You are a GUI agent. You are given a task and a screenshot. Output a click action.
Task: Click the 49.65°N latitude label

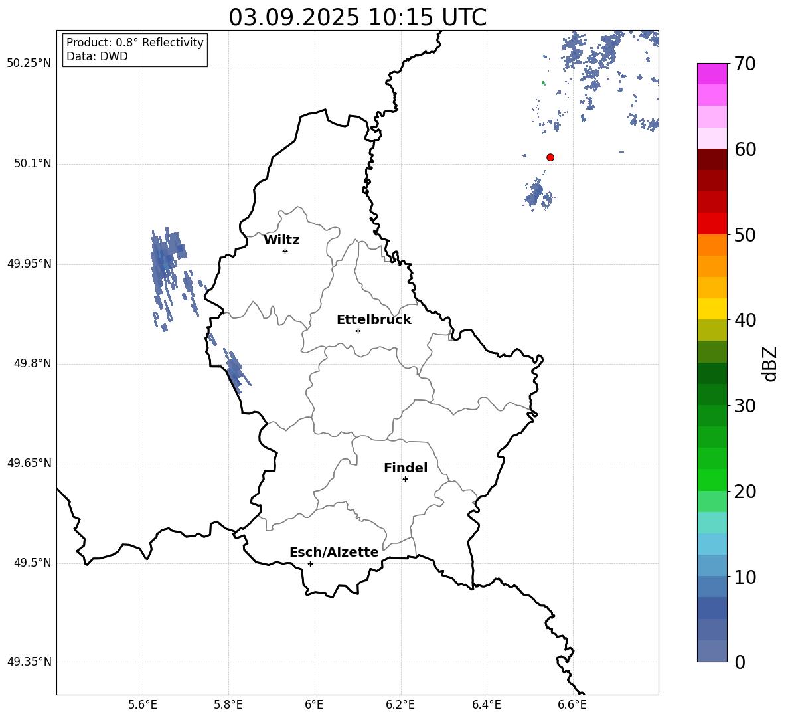tap(29, 463)
